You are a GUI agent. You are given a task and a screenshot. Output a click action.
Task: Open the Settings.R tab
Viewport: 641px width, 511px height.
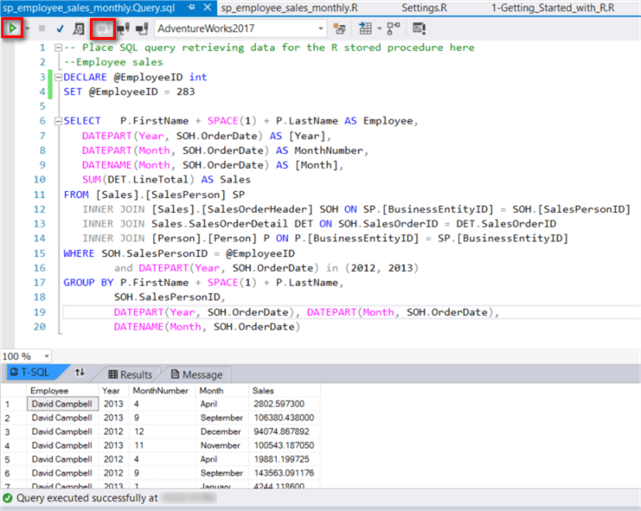pyautogui.click(x=424, y=8)
